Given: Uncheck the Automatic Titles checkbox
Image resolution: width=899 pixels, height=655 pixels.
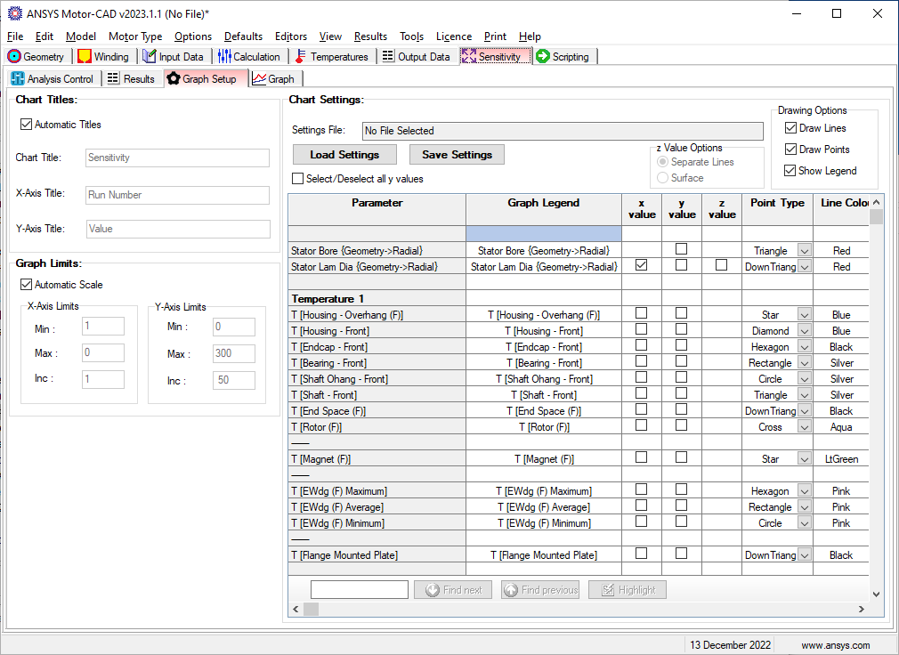Looking at the screenshot, I should [x=26, y=125].
